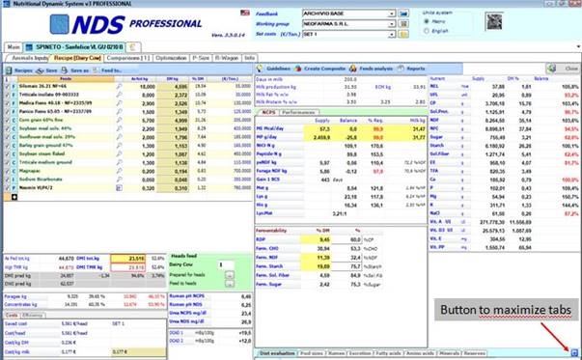Screen dimensions: 582x360
Task: Click the magnifier icon for the Panico Fieno row
Action: click(119, 111)
